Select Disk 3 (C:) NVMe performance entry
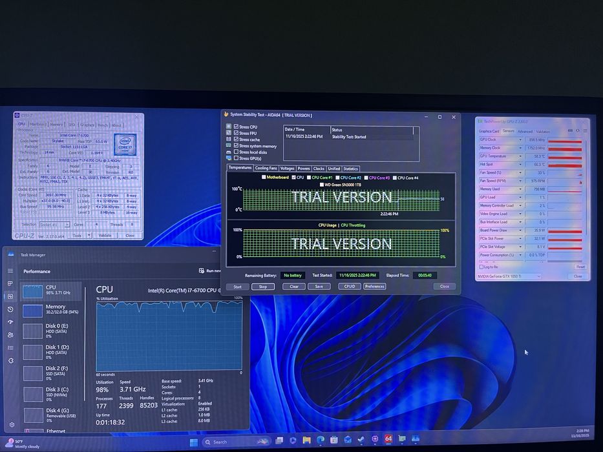This screenshot has width=603, height=452. point(51,394)
